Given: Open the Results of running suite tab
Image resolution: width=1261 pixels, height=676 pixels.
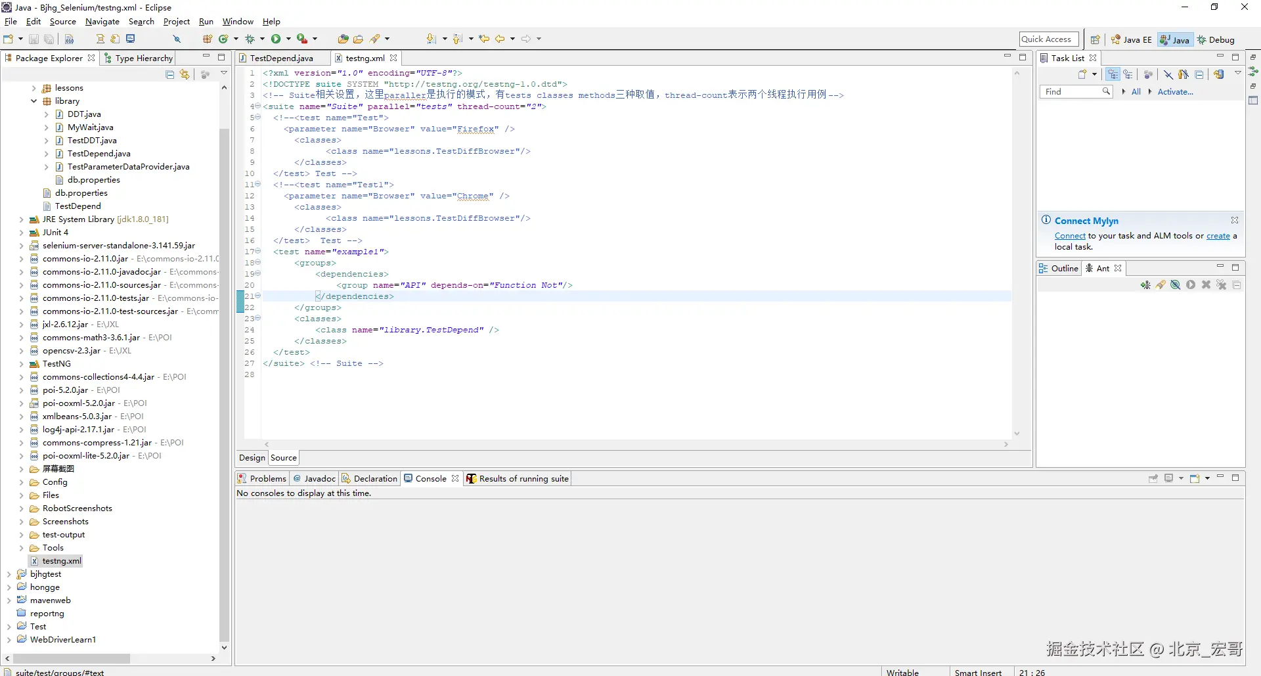Looking at the screenshot, I should click(518, 478).
